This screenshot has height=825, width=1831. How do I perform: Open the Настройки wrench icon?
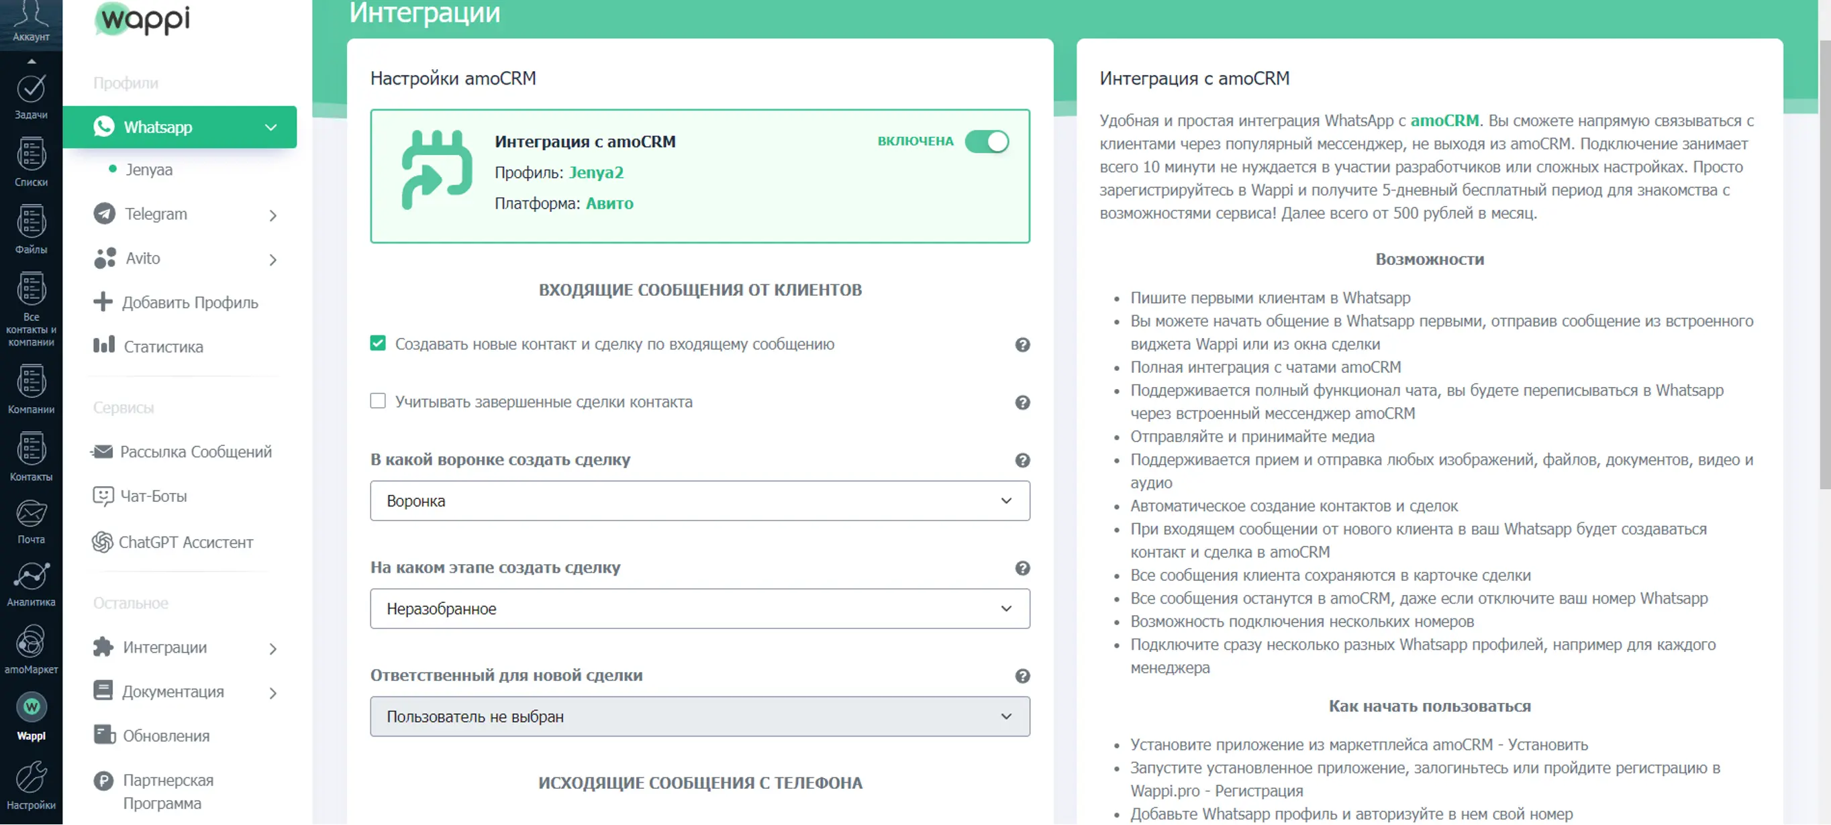(x=31, y=785)
